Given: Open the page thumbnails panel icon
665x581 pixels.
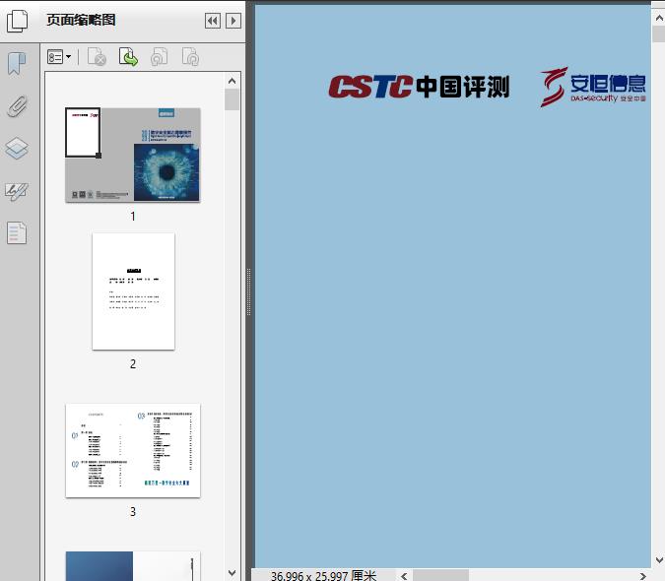Looking at the screenshot, I should pos(18,21).
